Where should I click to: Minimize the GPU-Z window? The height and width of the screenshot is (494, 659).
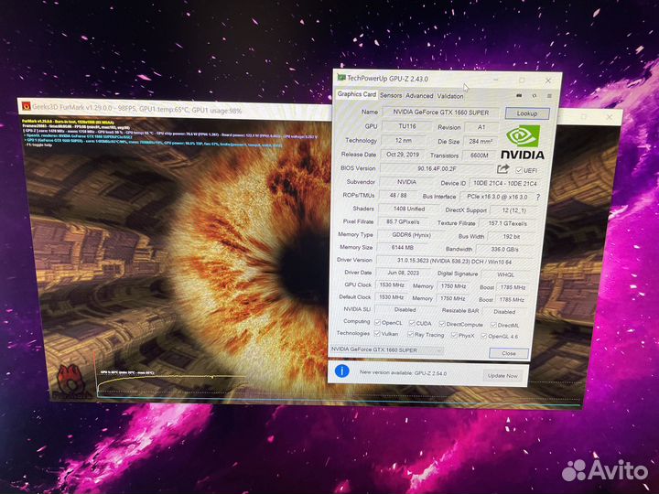(x=496, y=80)
